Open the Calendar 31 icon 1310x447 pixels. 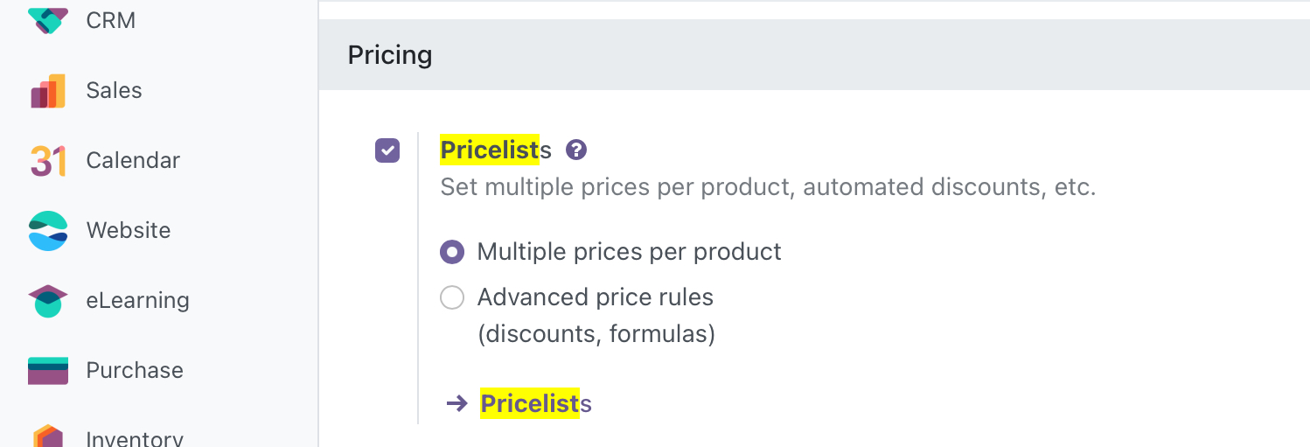click(48, 161)
